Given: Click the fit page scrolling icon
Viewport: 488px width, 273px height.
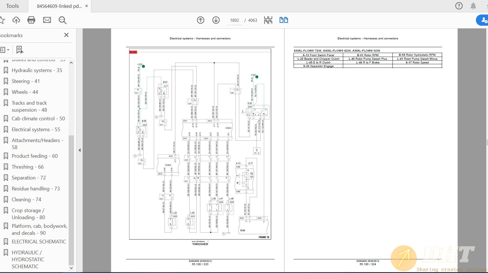Looking at the screenshot, I should (x=268, y=20).
